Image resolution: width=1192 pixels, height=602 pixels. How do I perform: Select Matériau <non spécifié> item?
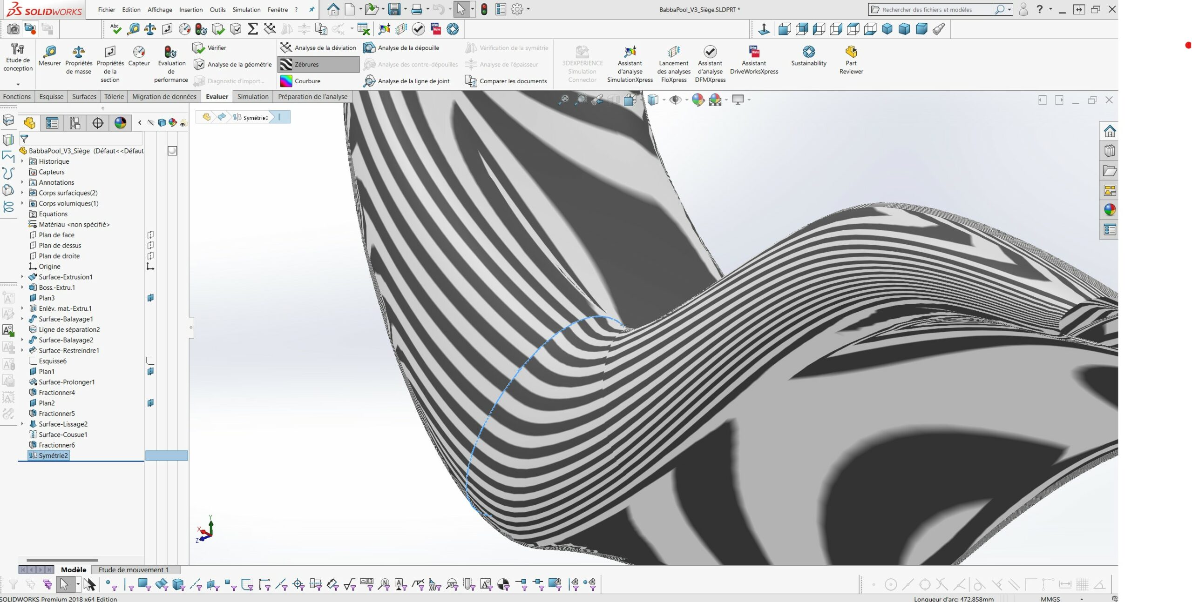click(69, 224)
